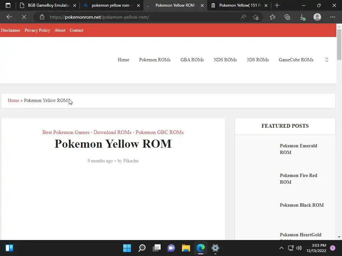View site information lock icon
This screenshot has width=342, height=256.
coord(42,17)
